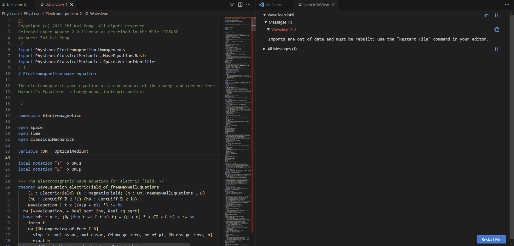Pause updating of All Messages
This screenshot has height=246, width=514.
tap(496, 49)
